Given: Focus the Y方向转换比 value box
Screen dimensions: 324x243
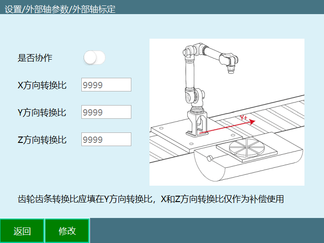Looking at the screenshot, I should pyautogui.click(x=106, y=112).
